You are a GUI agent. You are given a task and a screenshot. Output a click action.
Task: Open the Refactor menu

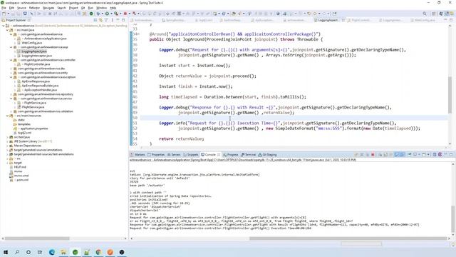34,8
